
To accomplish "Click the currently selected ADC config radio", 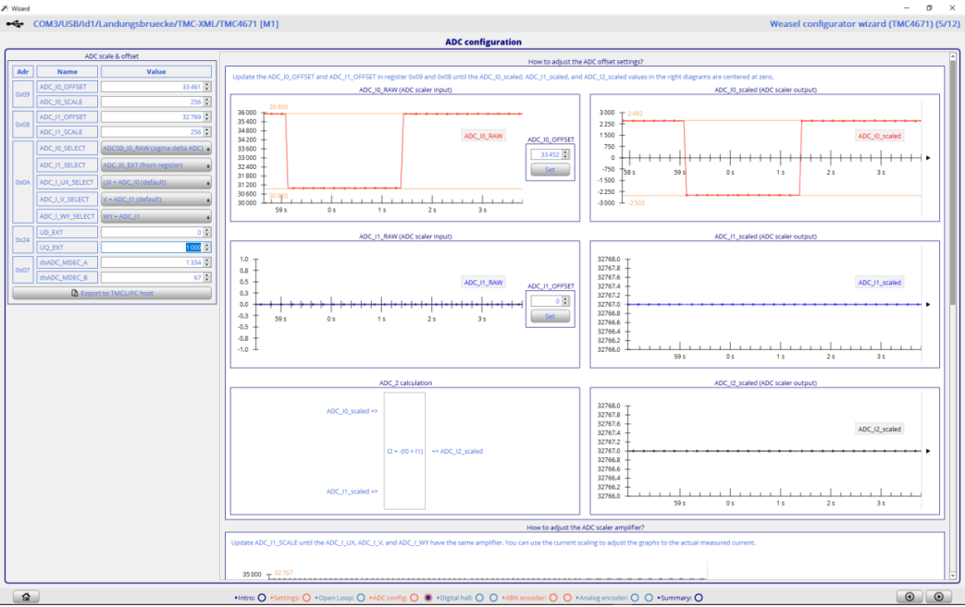I will [427, 598].
